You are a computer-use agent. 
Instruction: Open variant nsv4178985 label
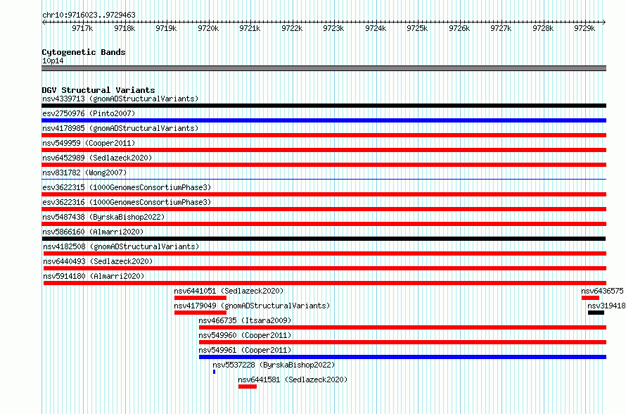pyautogui.click(x=120, y=128)
